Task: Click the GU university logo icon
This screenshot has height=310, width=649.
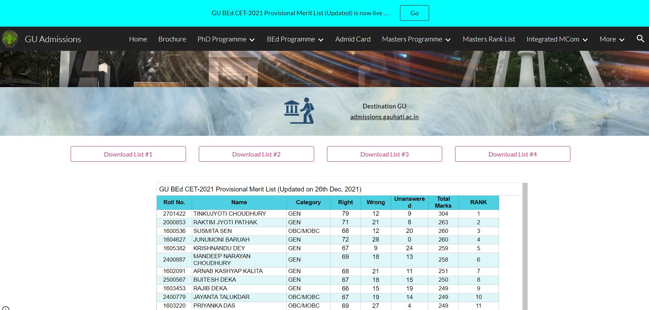Action: [x=10, y=39]
